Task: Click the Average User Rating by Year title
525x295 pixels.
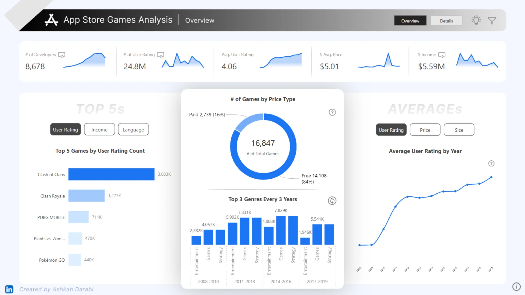Action: (x=425, y=151)
